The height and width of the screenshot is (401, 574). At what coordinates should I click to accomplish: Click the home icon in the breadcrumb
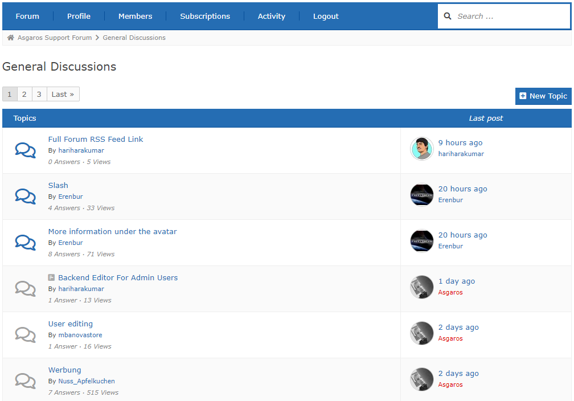coord(10,37)
